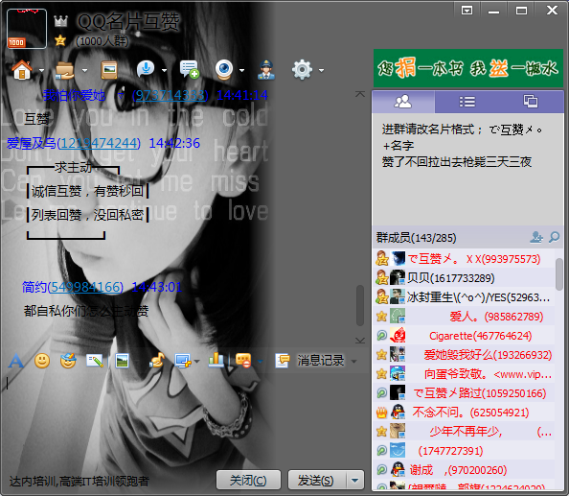Viewport: 569px width, 496px height.
Task: Expand the voice chat dropdown arrow
Action: click(x=164, y=70)
